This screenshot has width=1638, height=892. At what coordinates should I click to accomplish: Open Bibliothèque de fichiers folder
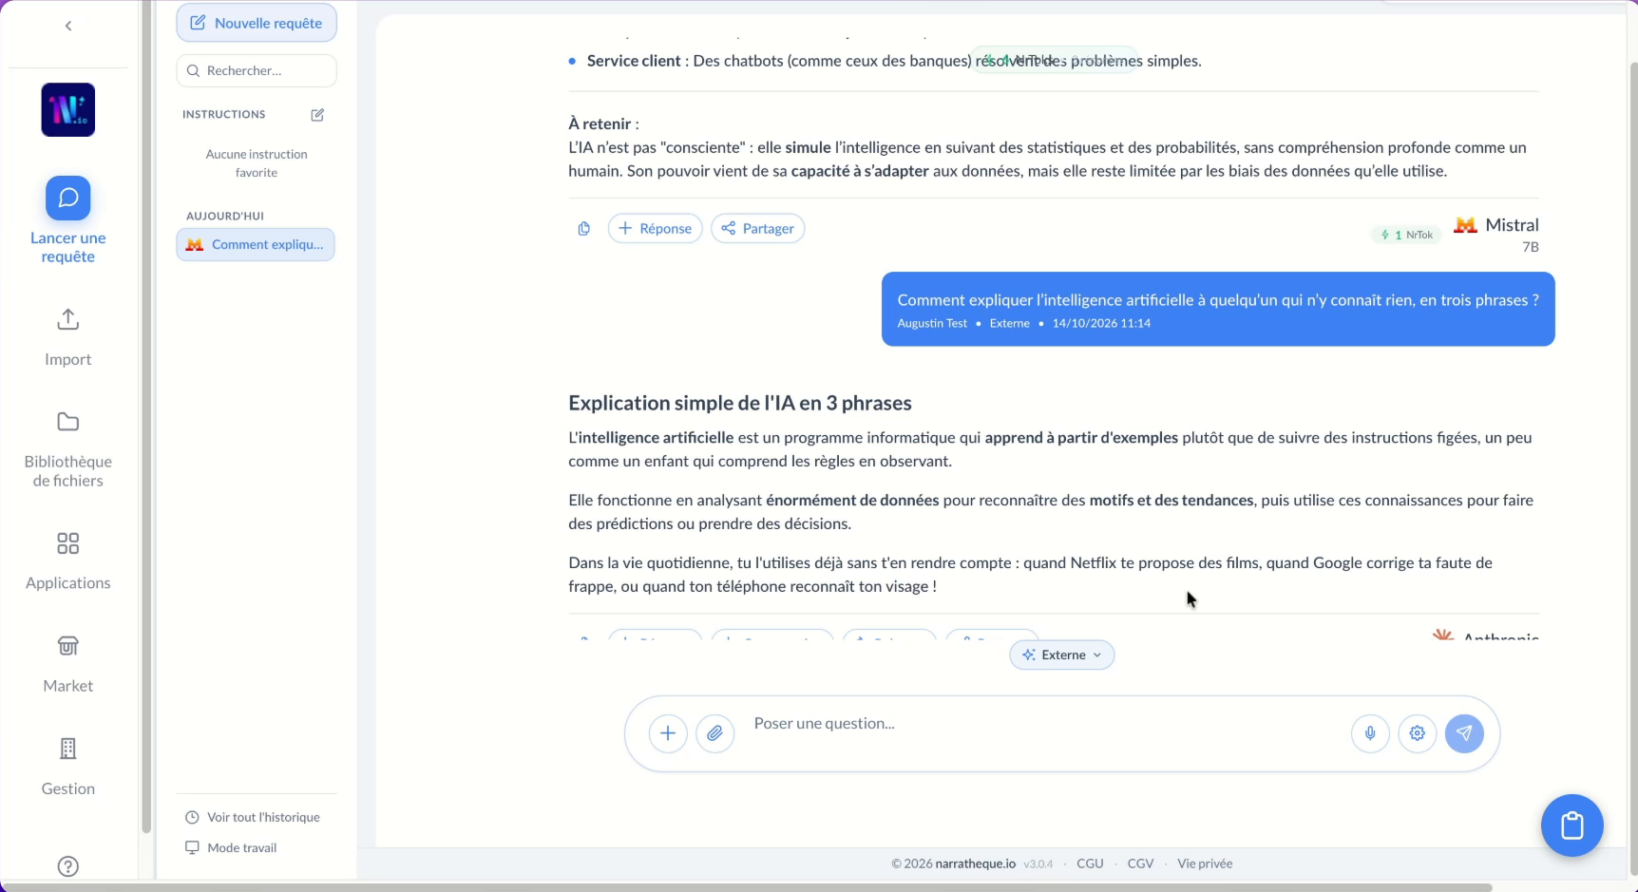[x=68, y=449]
